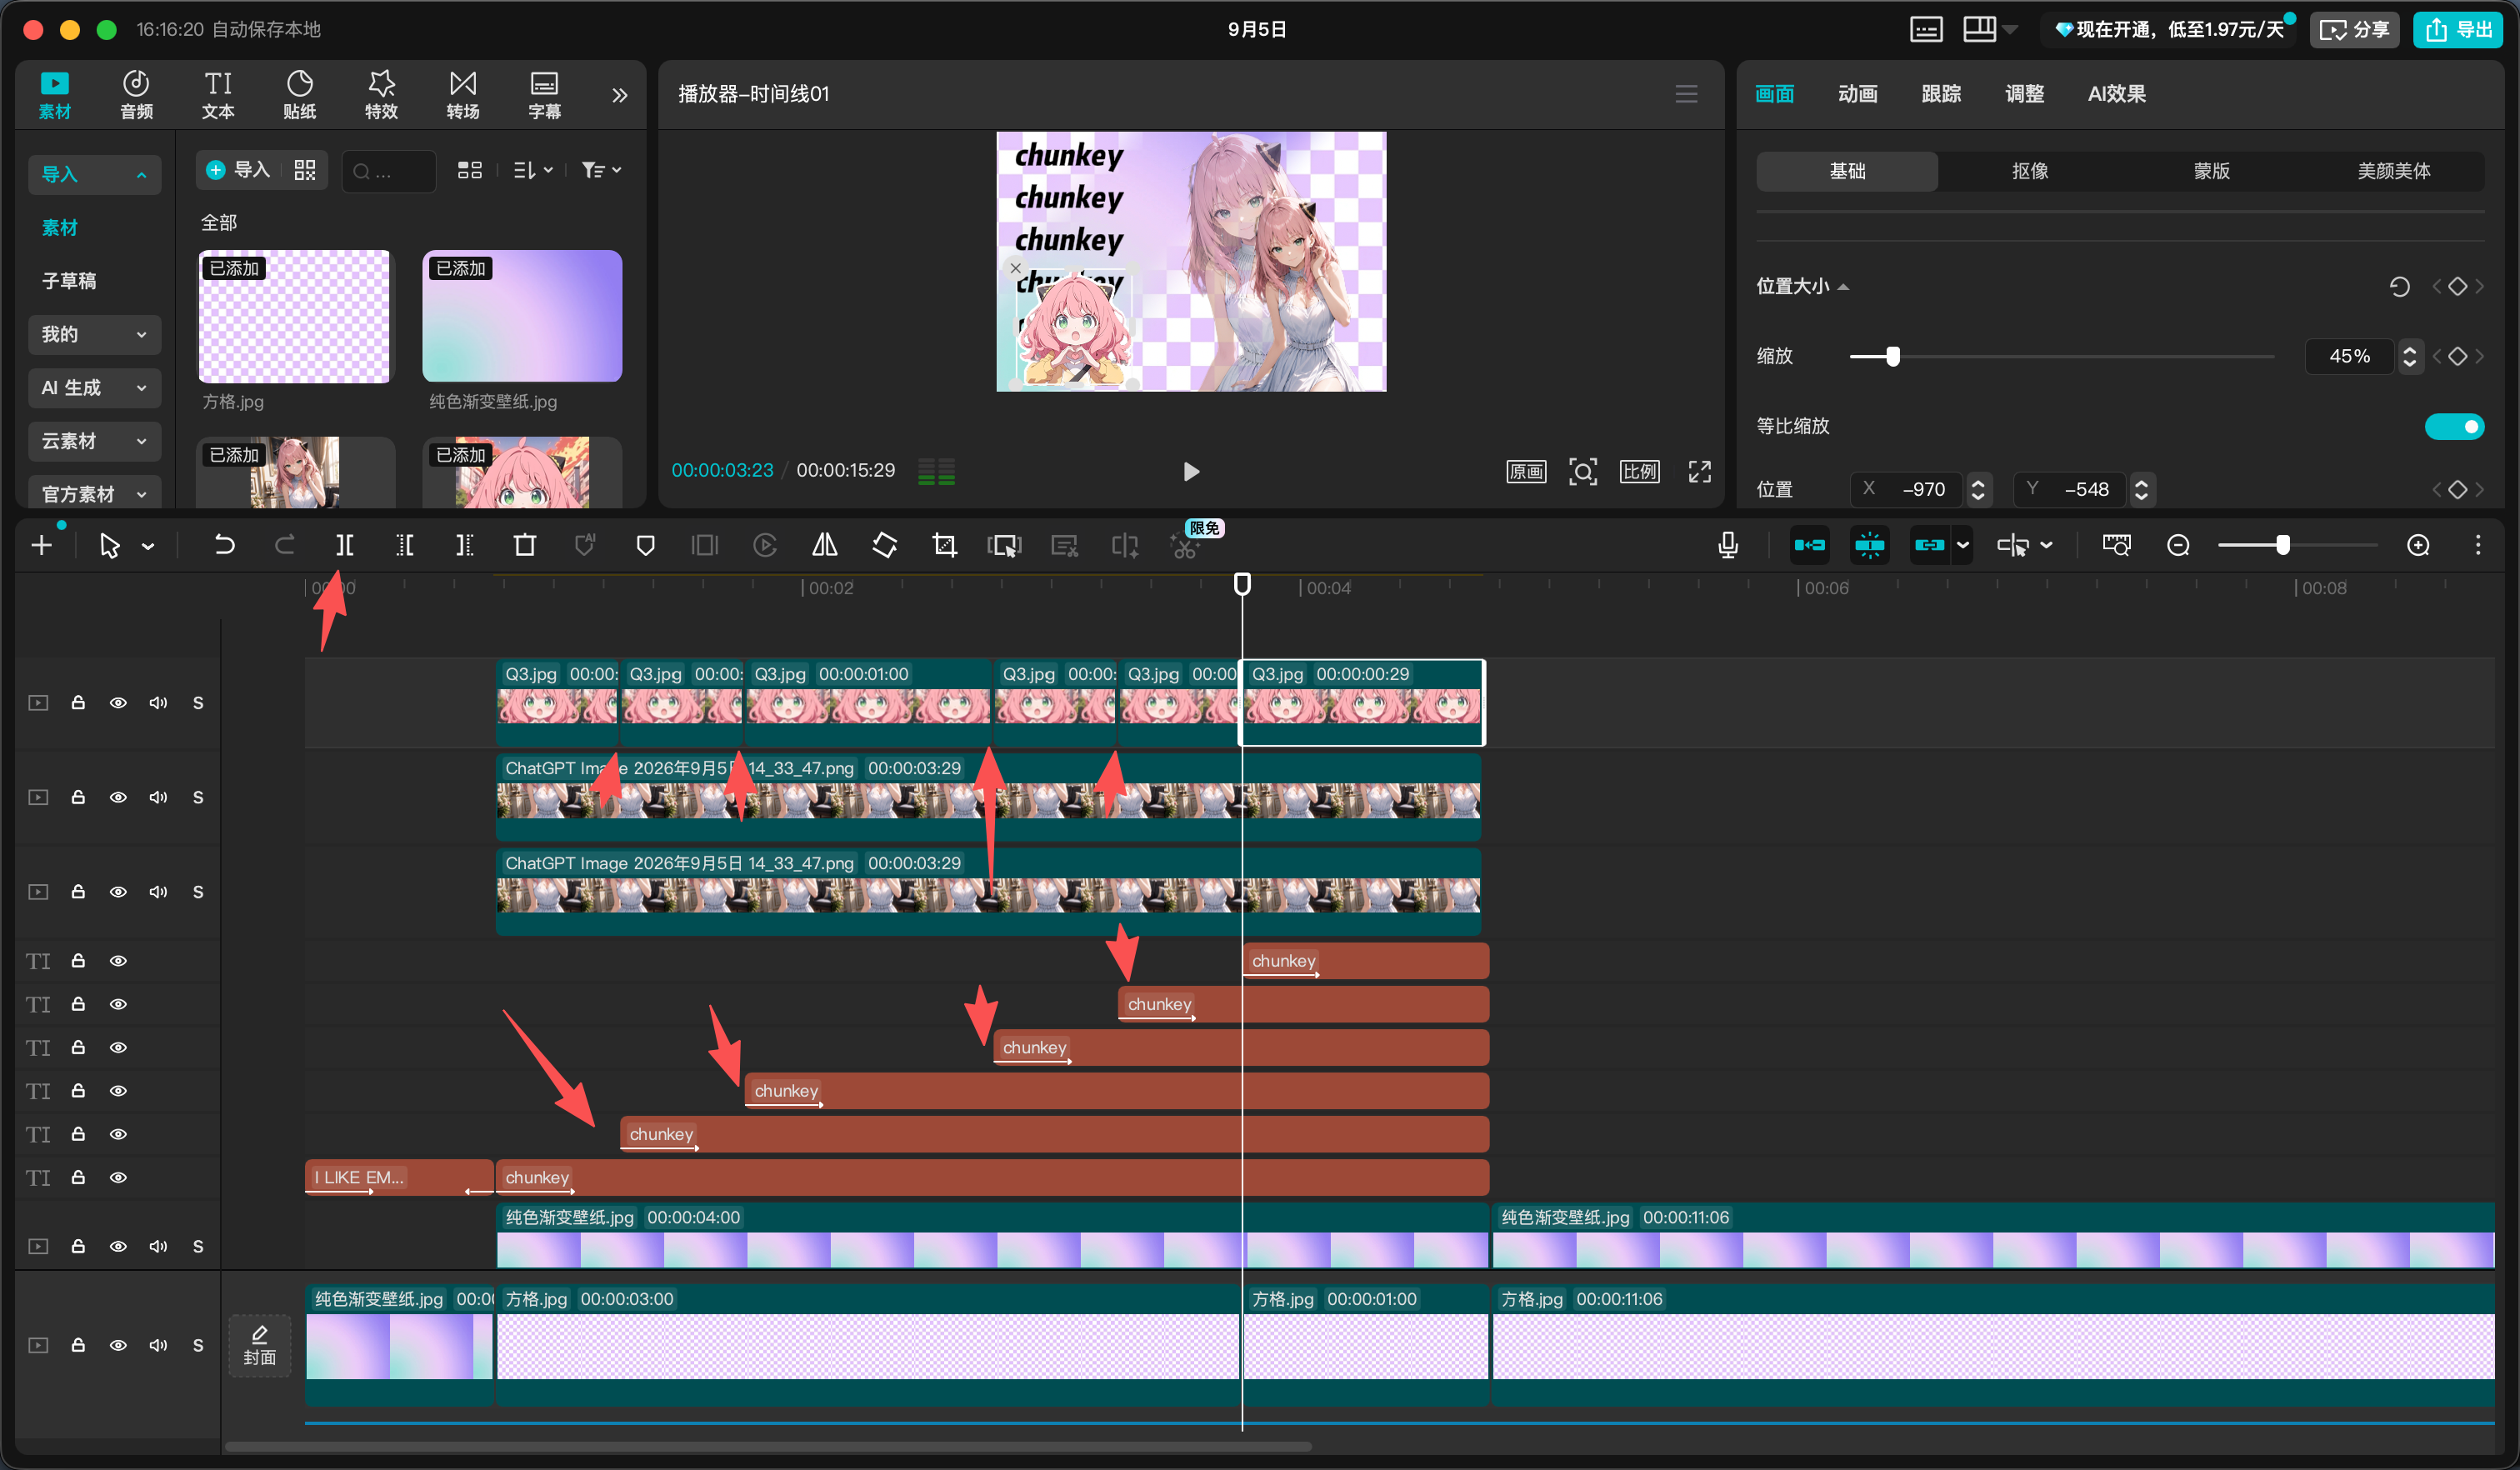
Task: Switch to the 跟踪 inspector tab
Action: click(1940, 94)
